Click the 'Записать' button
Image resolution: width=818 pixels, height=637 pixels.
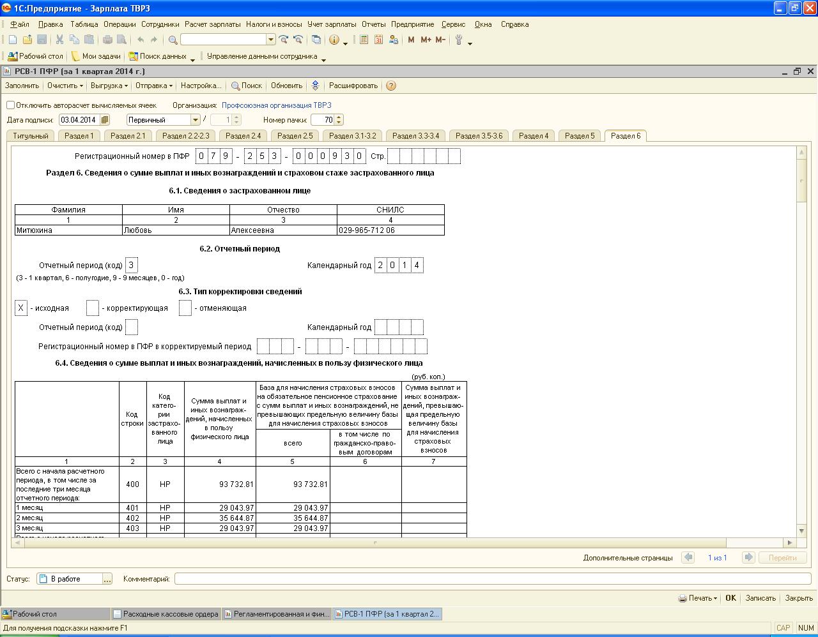coord(760,598)
